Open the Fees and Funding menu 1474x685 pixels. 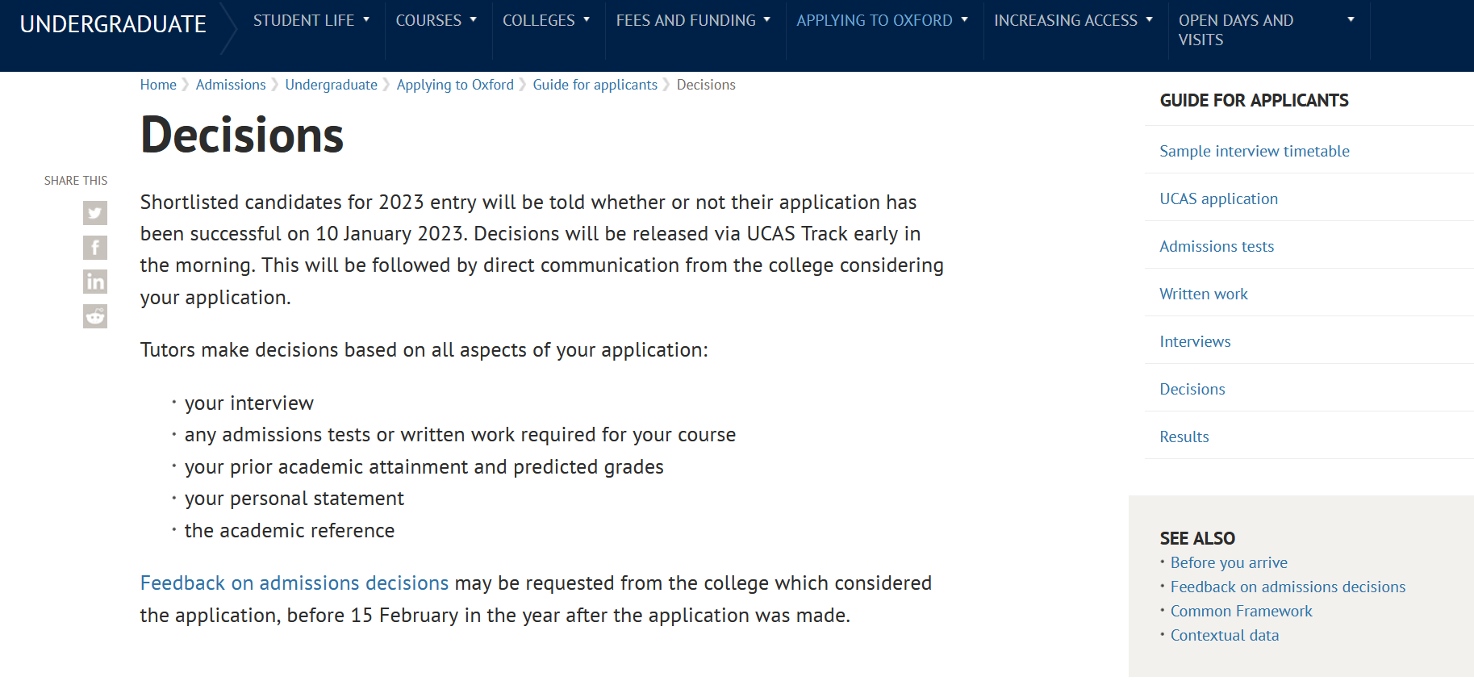[693, 20]
